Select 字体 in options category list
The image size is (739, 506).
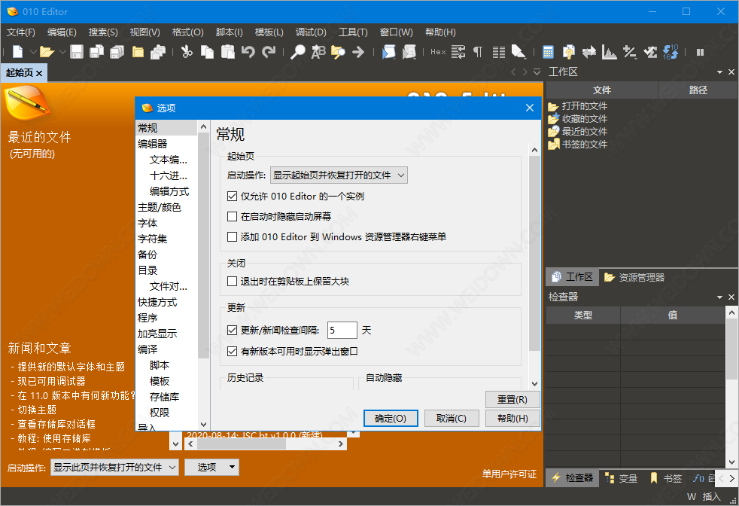click(147, 223)
